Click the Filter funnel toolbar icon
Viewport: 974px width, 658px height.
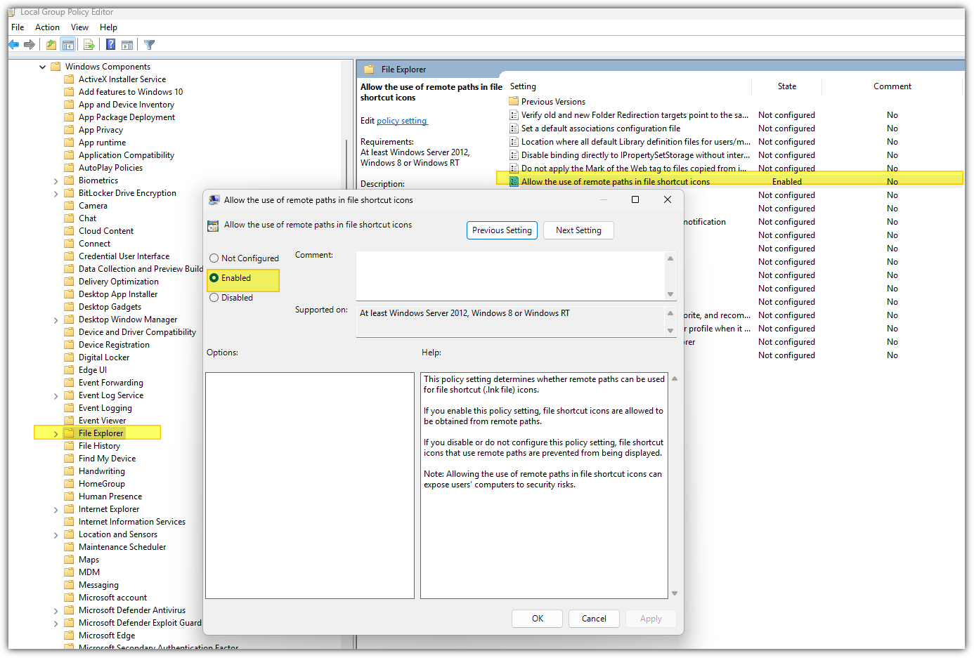click(149, 45)
